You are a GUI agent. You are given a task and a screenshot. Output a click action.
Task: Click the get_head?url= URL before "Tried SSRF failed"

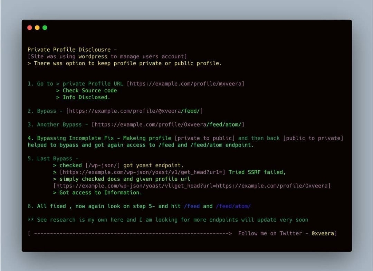pos(142,172)
